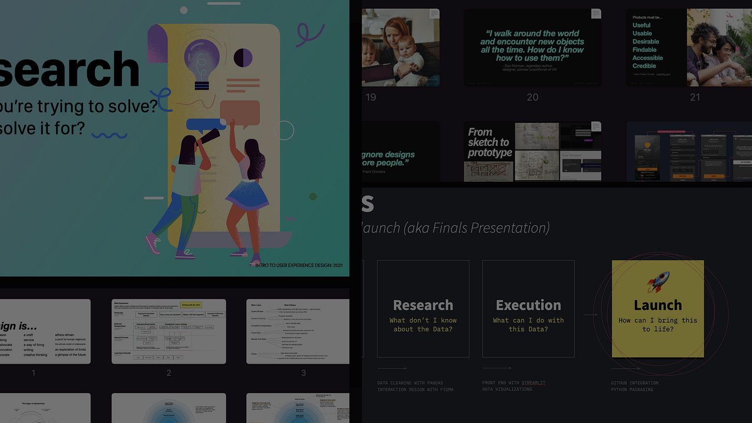Click the text 'DATA VISUALIZATIONS'
752x423 pixels.
(x=507, y=389)
